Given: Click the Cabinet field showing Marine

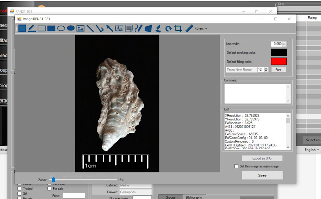Looking at the screenshot, I should point(136,185).
